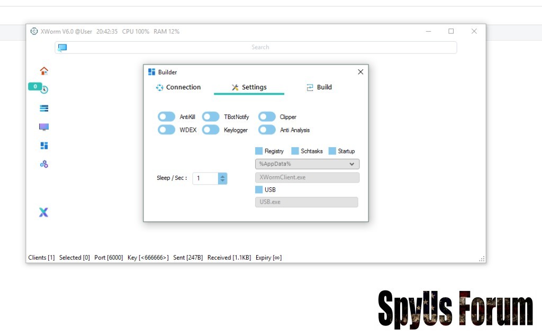
Task: Click the blue tiles icon in sidebar
Action: pos(44,146)
